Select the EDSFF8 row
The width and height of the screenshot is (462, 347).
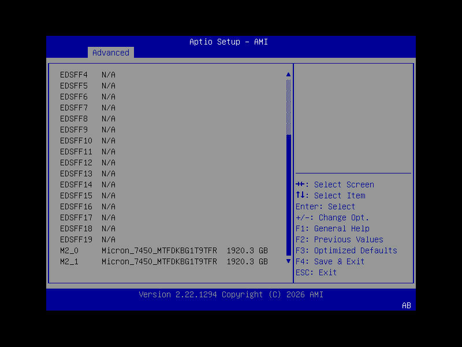pyautogui.click(x=88, y=119)
